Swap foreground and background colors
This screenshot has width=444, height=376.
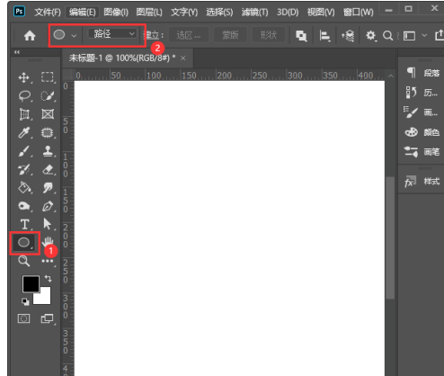tap(49, 279)
